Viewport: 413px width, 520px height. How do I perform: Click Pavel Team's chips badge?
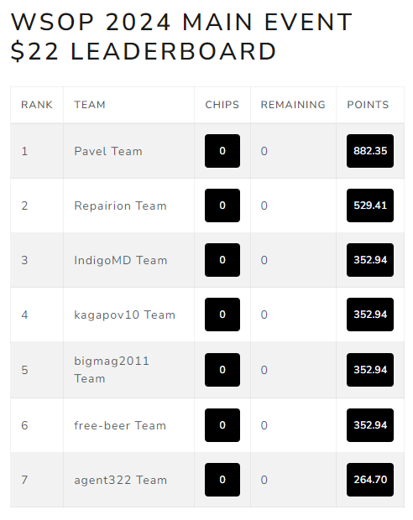[222, 151]
